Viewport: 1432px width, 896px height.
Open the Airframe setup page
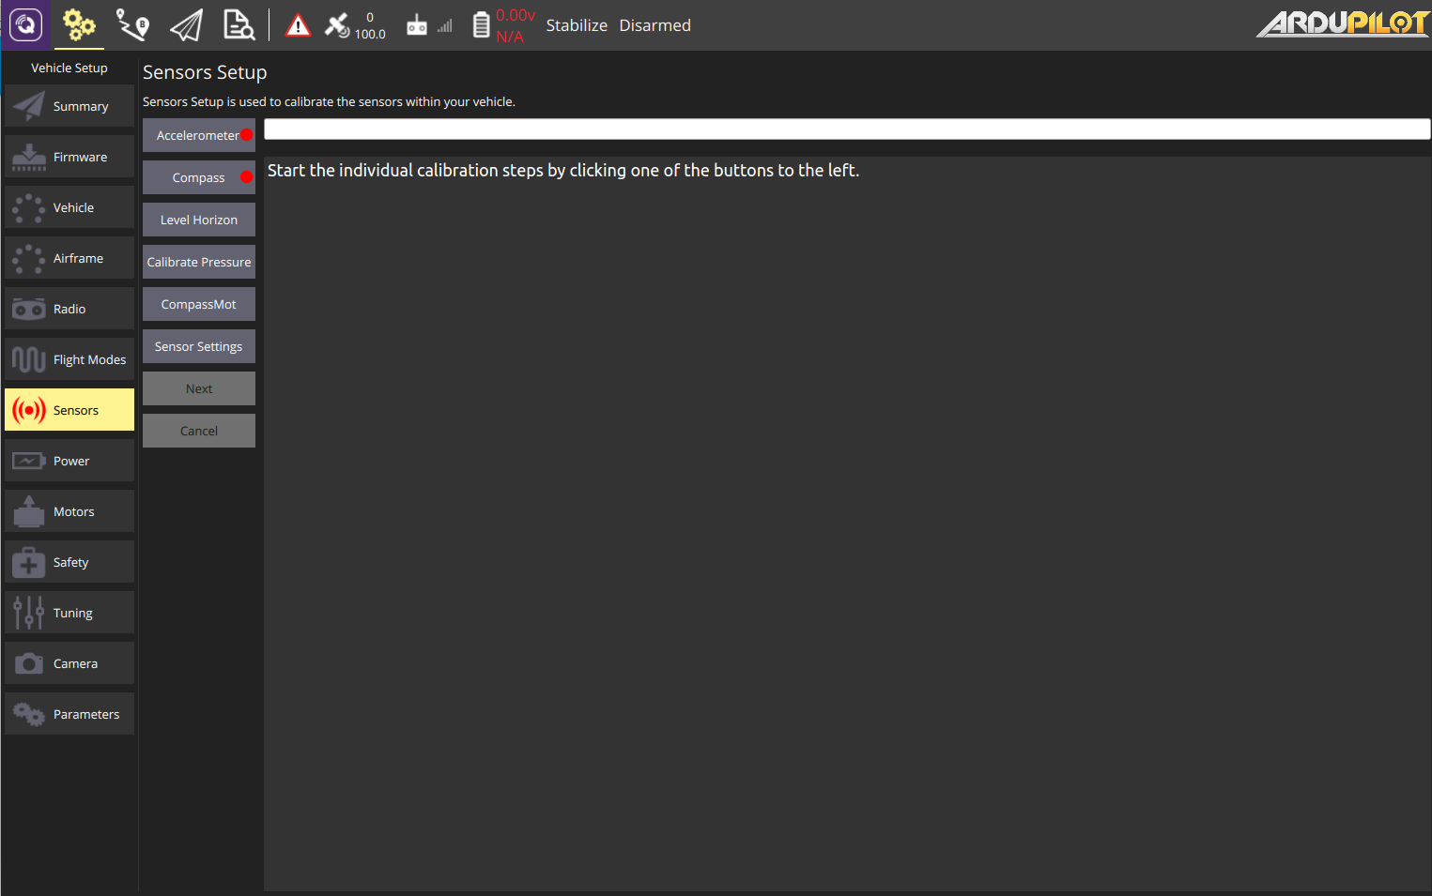[69, 258]
